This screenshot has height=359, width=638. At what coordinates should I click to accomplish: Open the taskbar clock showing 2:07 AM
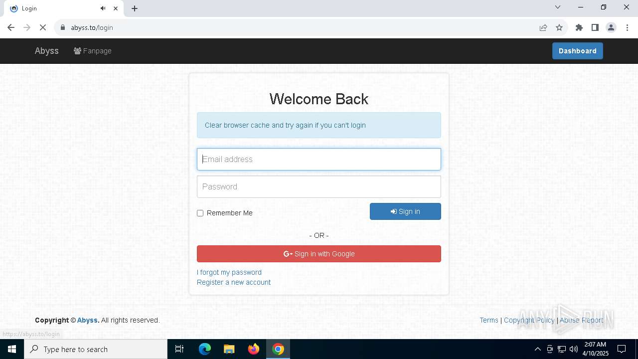(x=595, y=349)
